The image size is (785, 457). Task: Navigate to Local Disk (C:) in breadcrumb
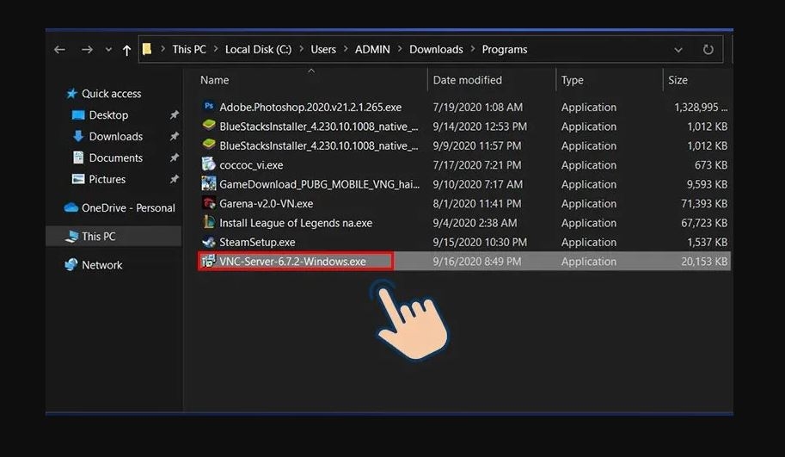(x=258, y=49)
